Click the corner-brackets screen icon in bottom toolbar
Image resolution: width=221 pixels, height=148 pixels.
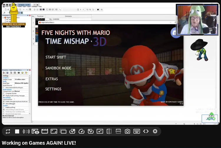click(54, 132)
